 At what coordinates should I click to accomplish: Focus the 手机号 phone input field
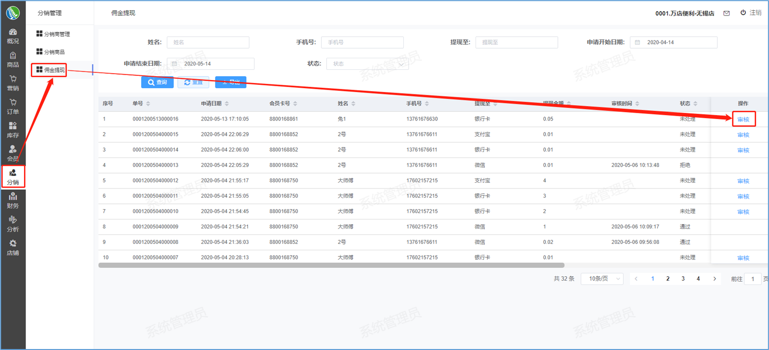362,42
